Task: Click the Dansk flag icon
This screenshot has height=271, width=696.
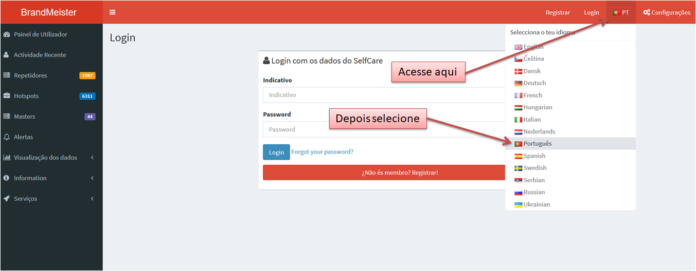Action: pyautogui.click(x=519, y=71)
